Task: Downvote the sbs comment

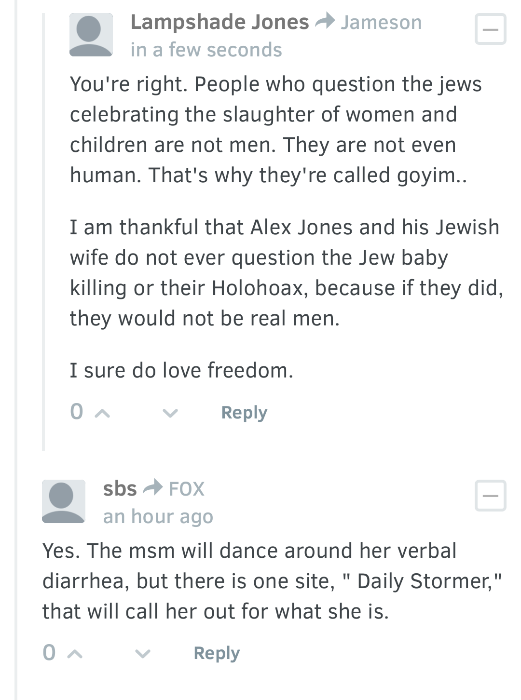Action: pyautogui.click(x=143, y=654)
